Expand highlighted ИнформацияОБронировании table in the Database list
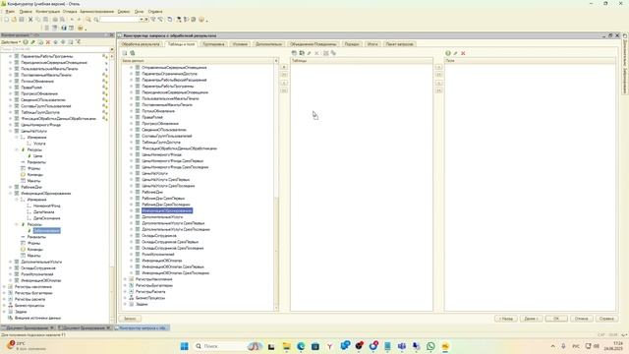 point(131,210)
